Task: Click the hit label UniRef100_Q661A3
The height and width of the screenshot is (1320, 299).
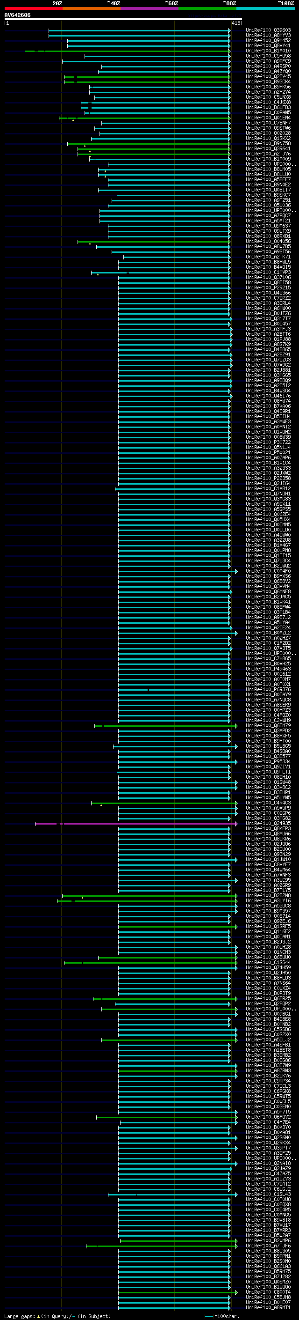Action: 268,1266
